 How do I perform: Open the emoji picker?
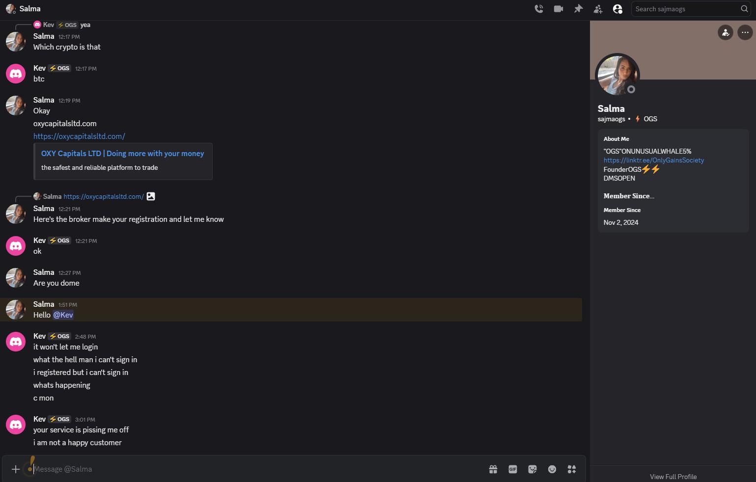click(x=552, y=469)
